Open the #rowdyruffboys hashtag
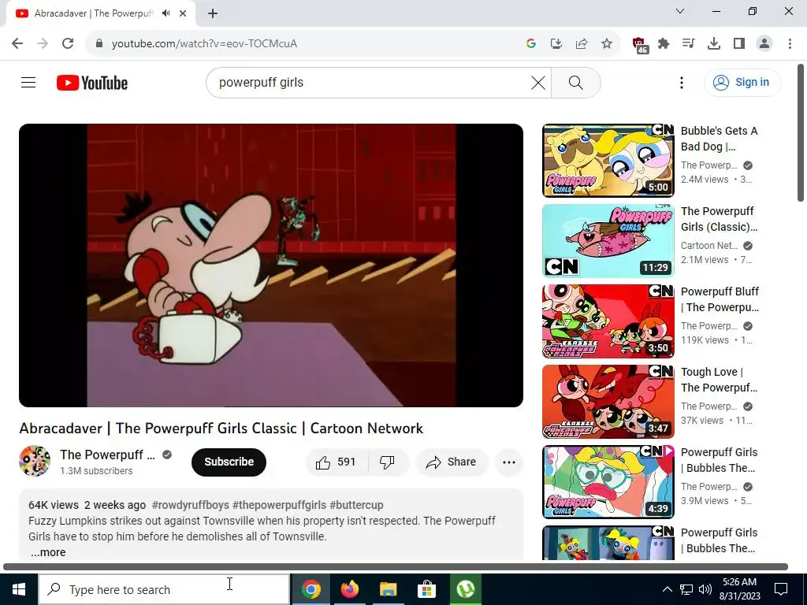 [191, 505]
